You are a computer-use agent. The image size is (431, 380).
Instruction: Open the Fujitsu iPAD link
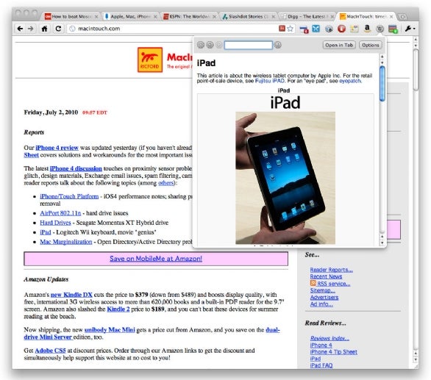[x=270, y=81]
